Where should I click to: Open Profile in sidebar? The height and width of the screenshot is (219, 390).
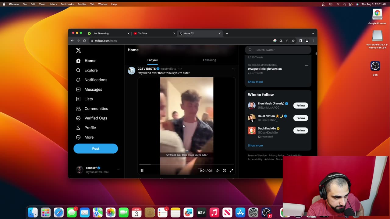click(x=86, y=128)
